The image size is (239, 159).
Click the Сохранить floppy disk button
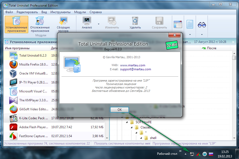pyautogui.click(x=159, y=23)
